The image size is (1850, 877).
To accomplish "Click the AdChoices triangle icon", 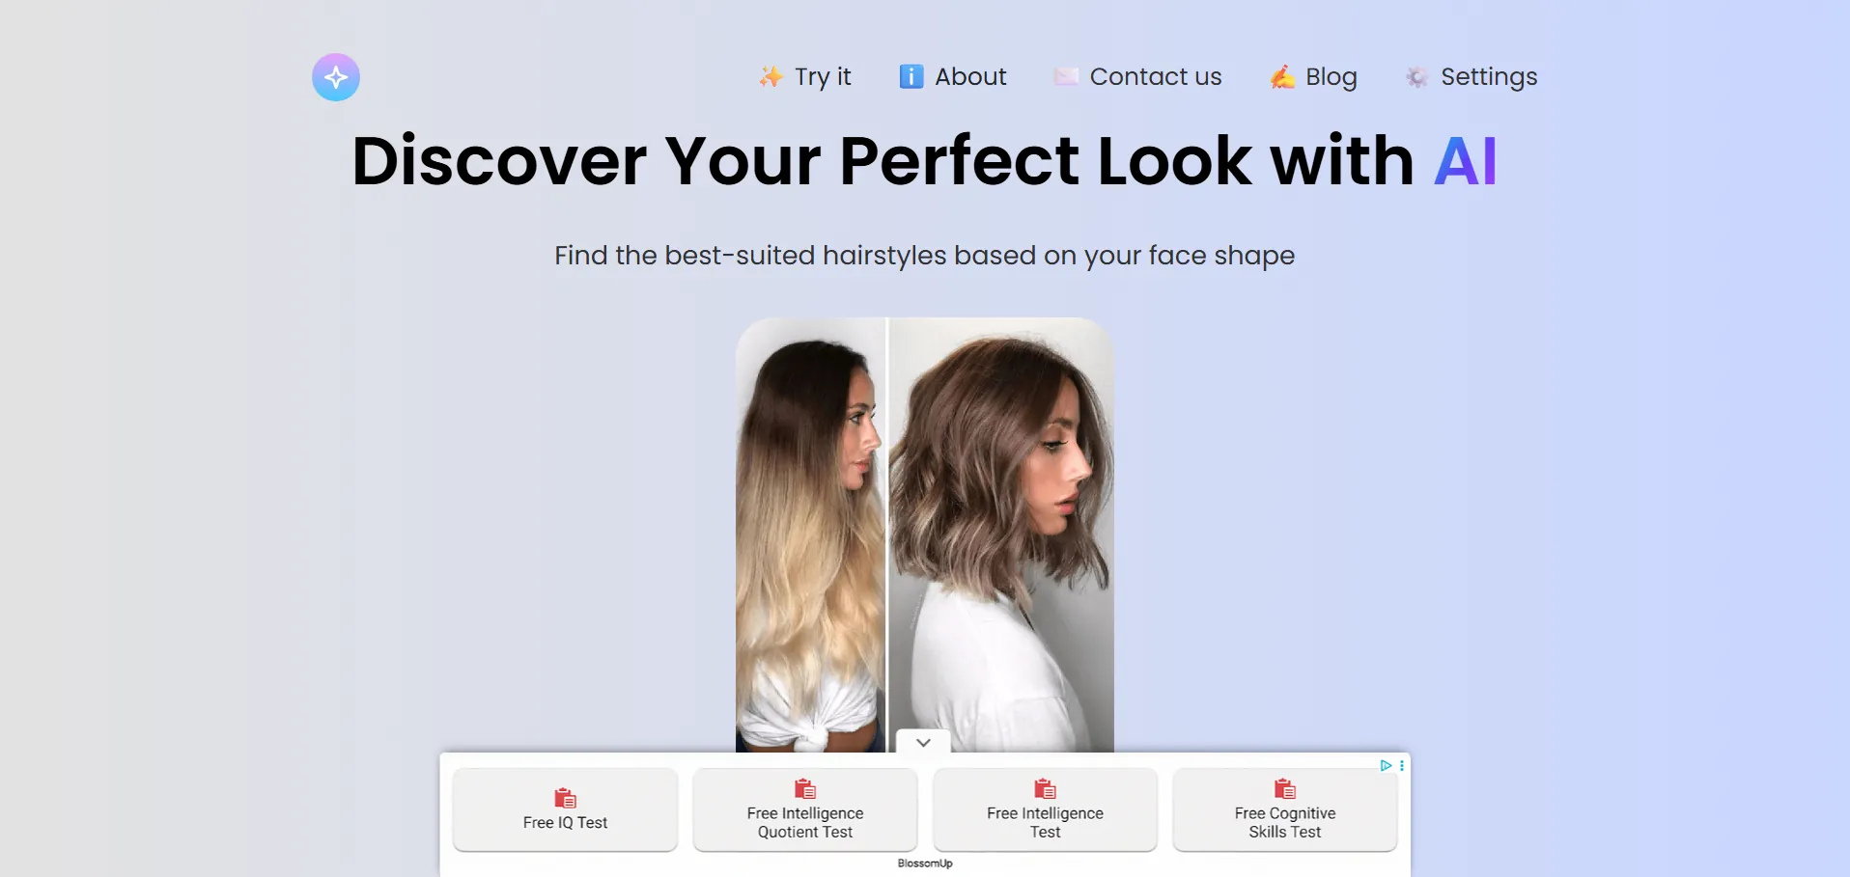I will [x=1386, y=765].
